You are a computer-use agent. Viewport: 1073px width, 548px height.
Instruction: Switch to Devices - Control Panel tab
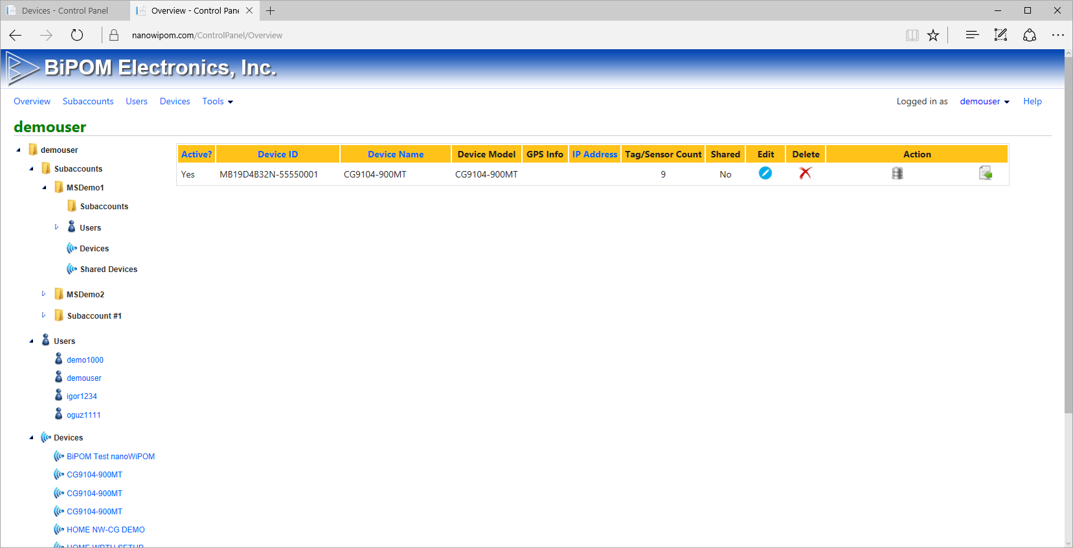pyautogui.click(x=65, y=10)
